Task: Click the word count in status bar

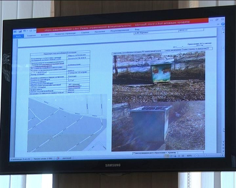Action: click(43, 159)
